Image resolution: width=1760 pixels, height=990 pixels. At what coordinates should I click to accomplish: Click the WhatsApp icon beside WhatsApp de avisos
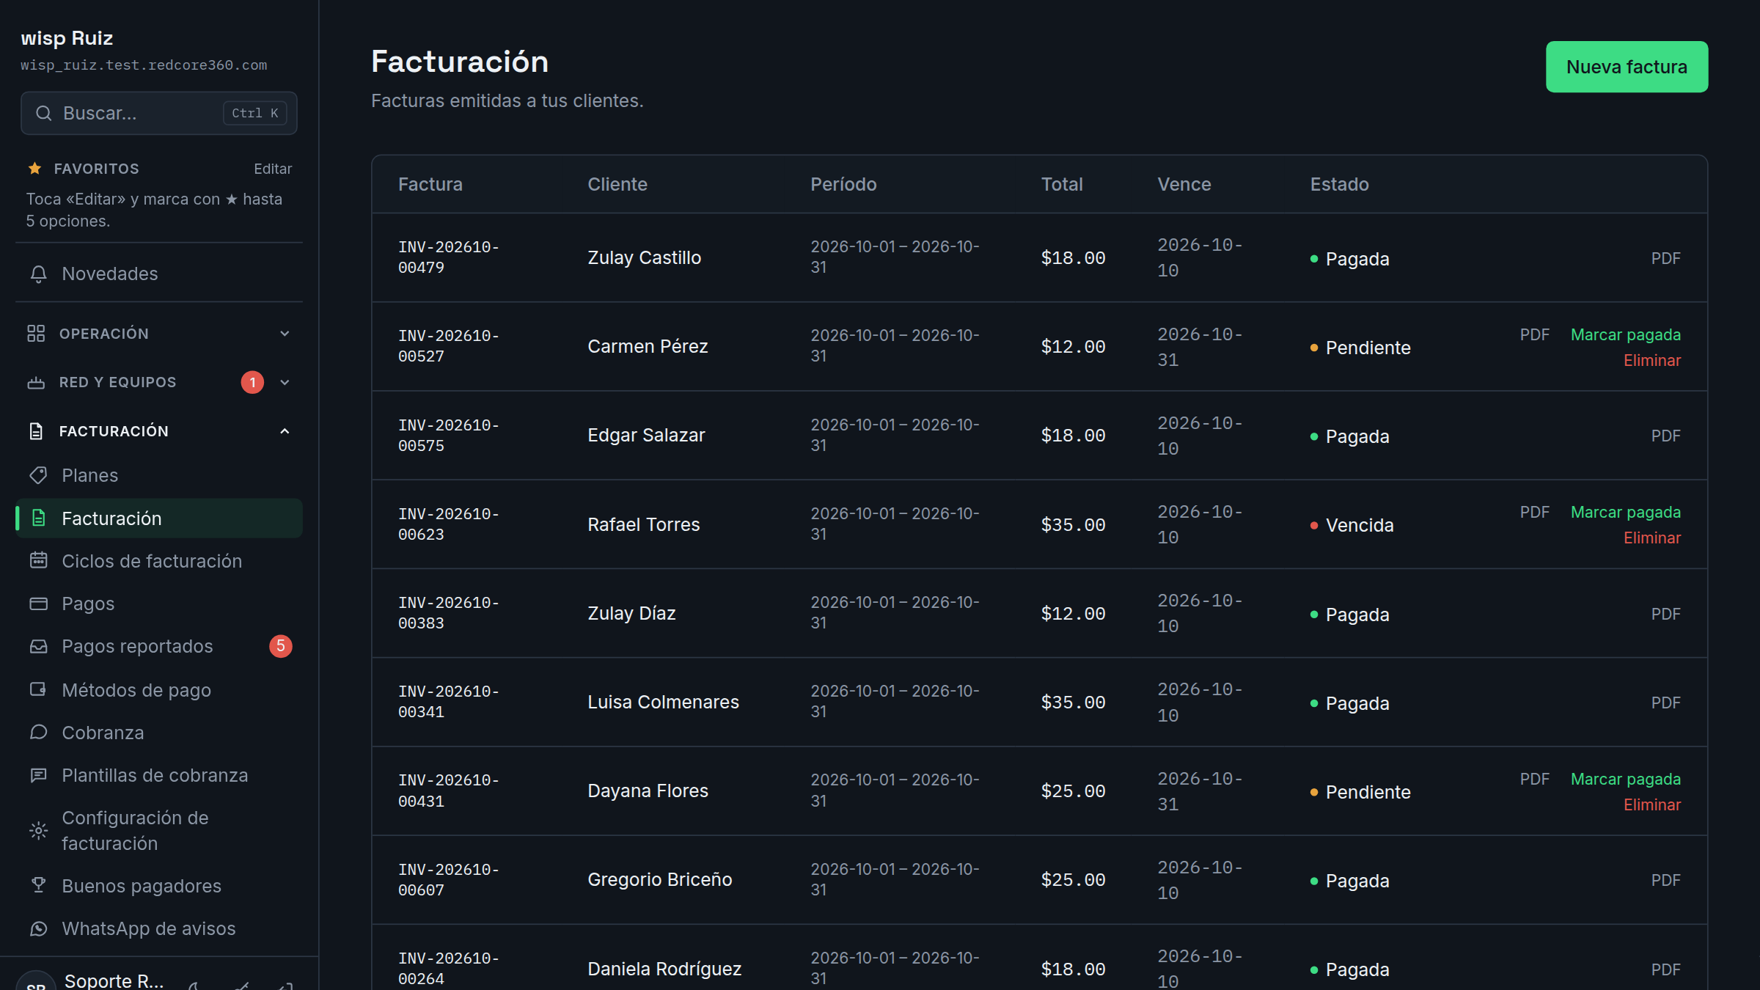(x=38, y=928)
